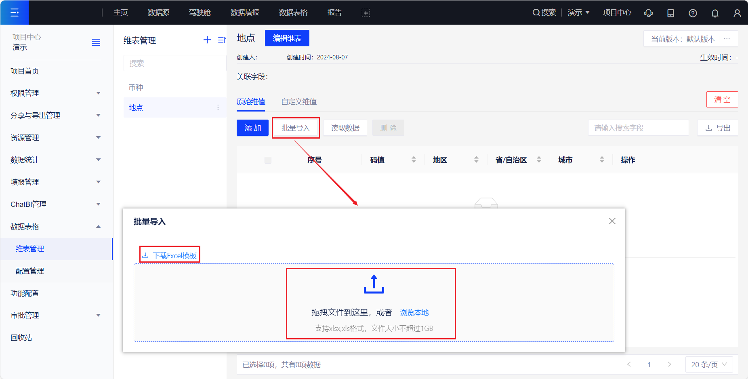Click the customer service headset icon
This screenshot has height=379, width=748.
pos(648,13)
